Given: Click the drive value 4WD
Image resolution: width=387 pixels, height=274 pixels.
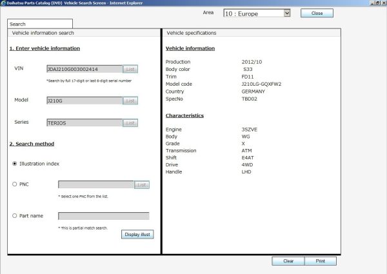Looking at the screenshot, I should click(x=247, y=164).
